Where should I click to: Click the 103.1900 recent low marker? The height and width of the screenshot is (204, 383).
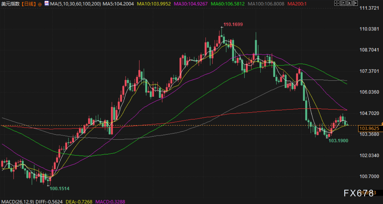coord(338,141)
